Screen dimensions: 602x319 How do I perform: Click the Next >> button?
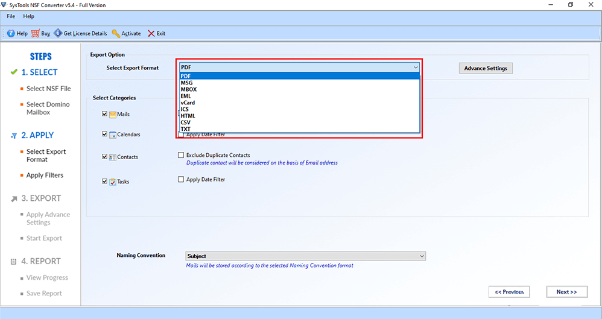[566, 292]
